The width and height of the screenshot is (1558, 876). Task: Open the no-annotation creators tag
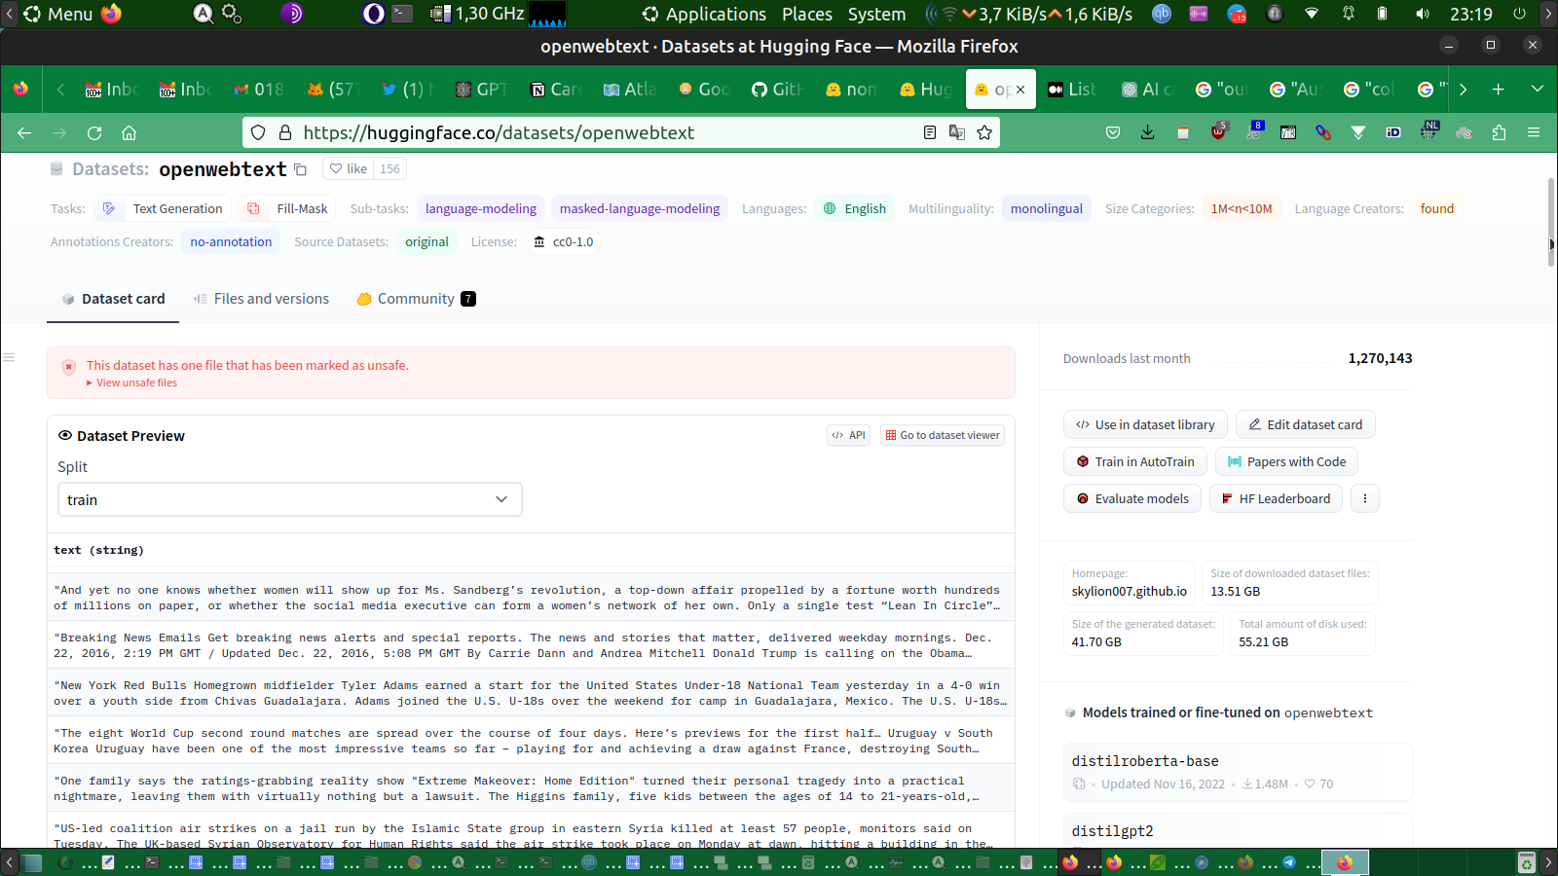click(x=231, y=241)
